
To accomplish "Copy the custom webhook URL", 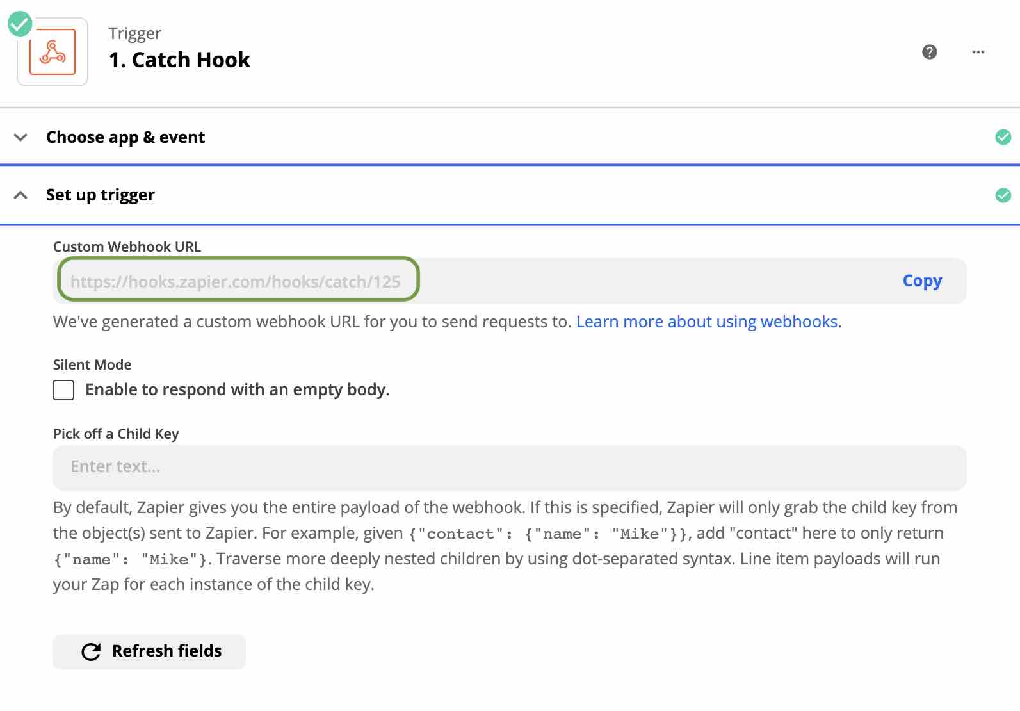I will (x=922, y=281).
